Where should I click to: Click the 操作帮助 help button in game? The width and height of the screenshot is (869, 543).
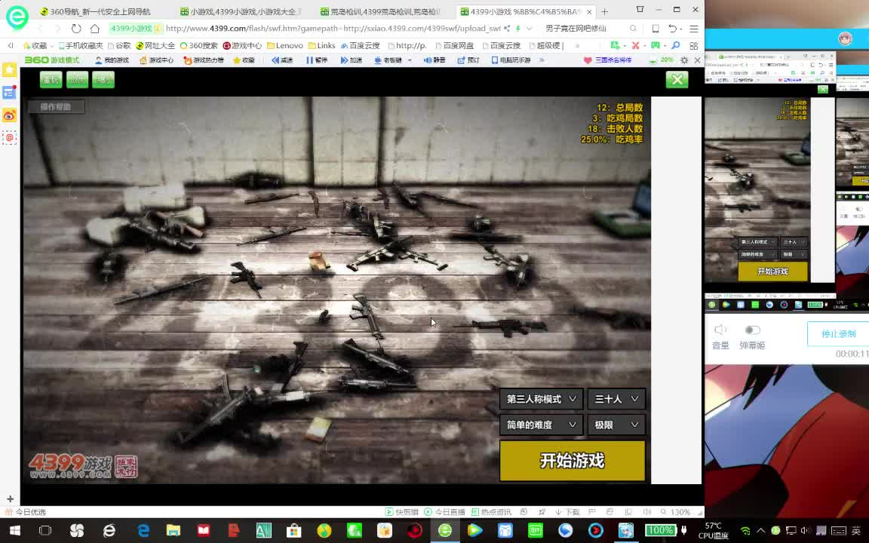pos(55,107)
